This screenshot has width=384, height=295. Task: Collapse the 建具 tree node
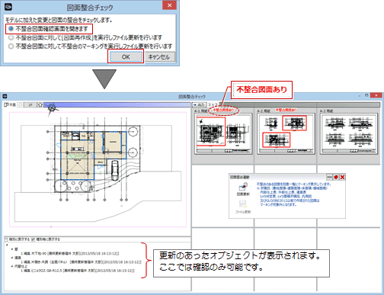(12, 258)
